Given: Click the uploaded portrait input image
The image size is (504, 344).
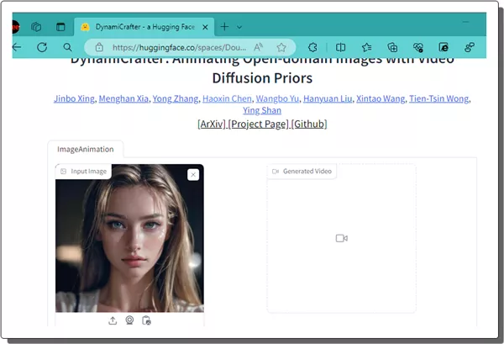Looking at the screenshot, I should pyautogui.click(x=129, y=238).
